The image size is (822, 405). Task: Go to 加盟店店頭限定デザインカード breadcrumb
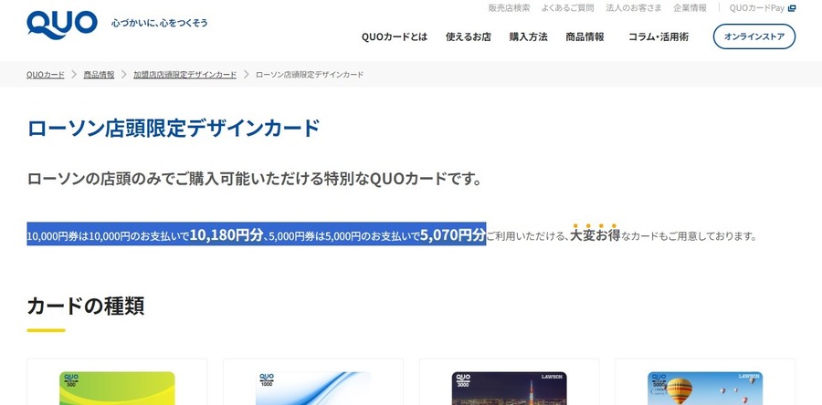click(185, 74)
